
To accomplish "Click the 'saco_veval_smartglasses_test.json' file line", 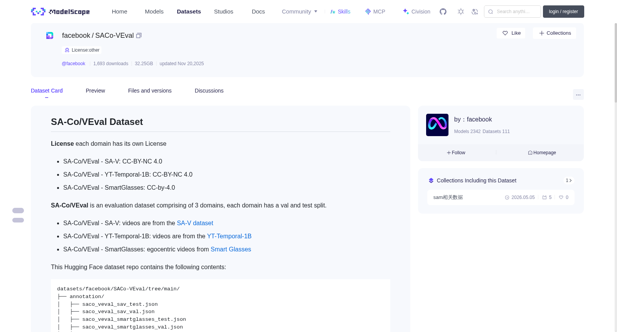I will (x=134, y=319).
